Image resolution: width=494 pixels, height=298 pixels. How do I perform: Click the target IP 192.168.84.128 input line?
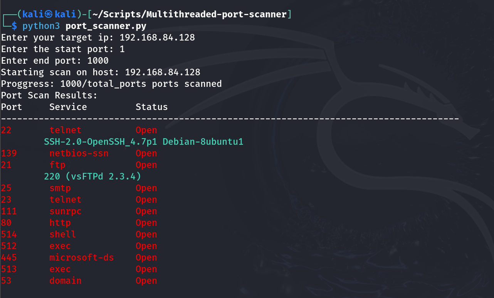tap(98, 38)
